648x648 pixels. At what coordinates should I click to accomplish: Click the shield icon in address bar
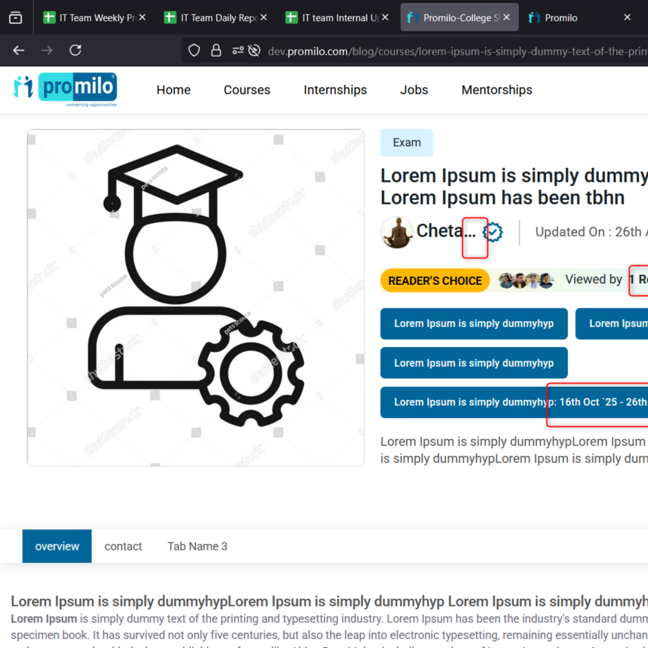194,50
